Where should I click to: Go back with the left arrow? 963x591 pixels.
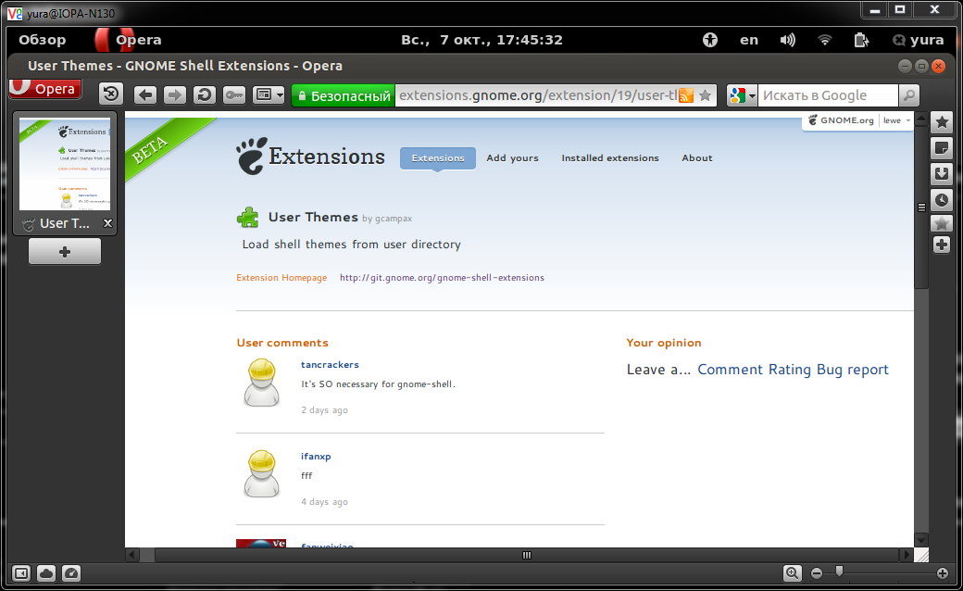(x=145, y=94)
